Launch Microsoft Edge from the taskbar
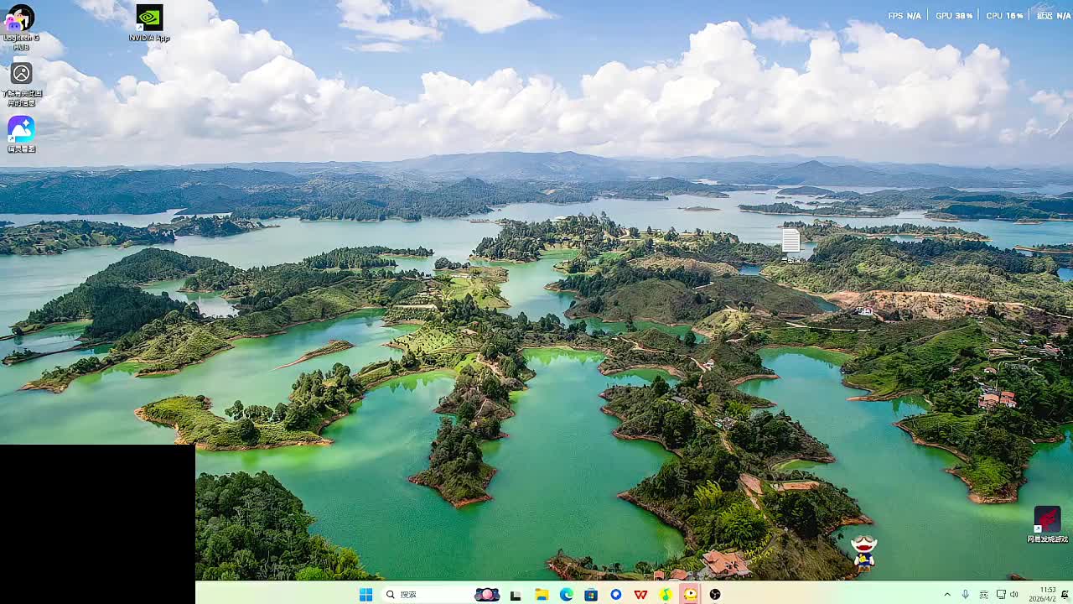Viewport: 1073px width, 604px height. [567, 595]
